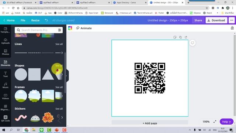The width and height of the screenshot is (236, 133).
Task: Go back to Home
Action: pyautogui.click(x=9, y=20)
